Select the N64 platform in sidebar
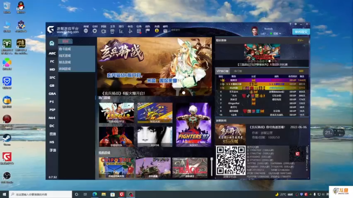The image size is (353, 198). (52, 118)
